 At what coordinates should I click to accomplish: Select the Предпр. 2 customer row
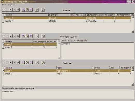pos(68,74)
